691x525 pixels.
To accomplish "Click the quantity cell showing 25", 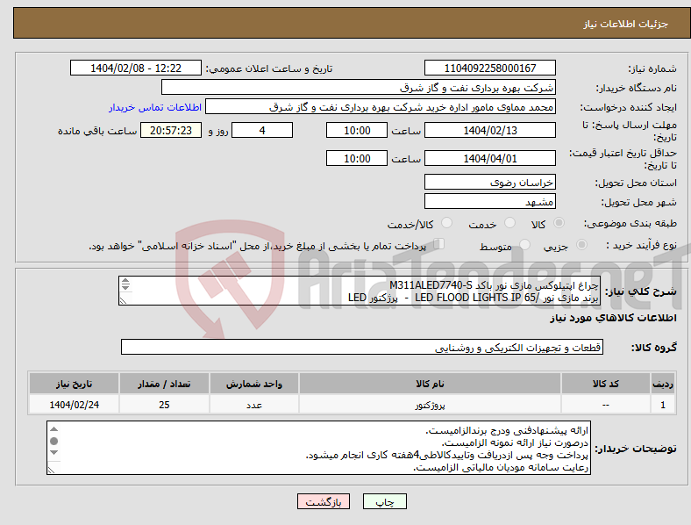I will click(x=164, y=405).
